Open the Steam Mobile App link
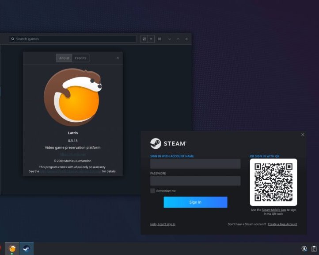This screenshot has width=319, height=255. [274, 210]
